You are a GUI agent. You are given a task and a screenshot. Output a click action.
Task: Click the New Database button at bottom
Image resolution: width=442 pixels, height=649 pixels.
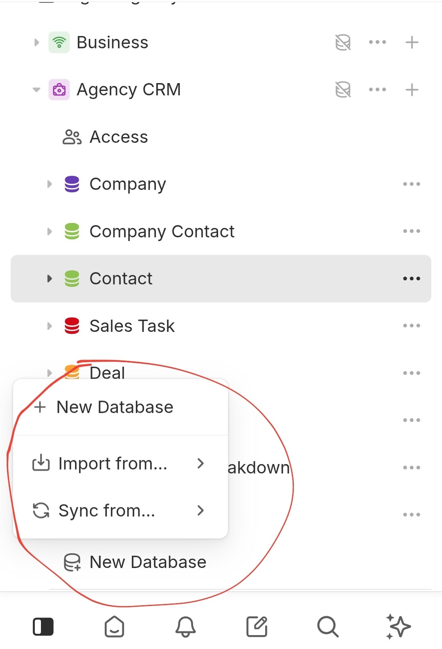[x=147, y=562]
